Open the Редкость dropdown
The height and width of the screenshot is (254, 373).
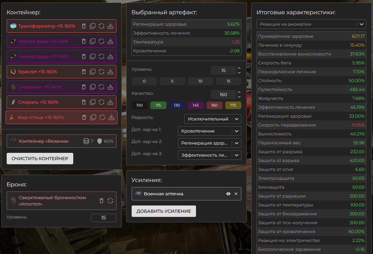click(x=213, y=119)
